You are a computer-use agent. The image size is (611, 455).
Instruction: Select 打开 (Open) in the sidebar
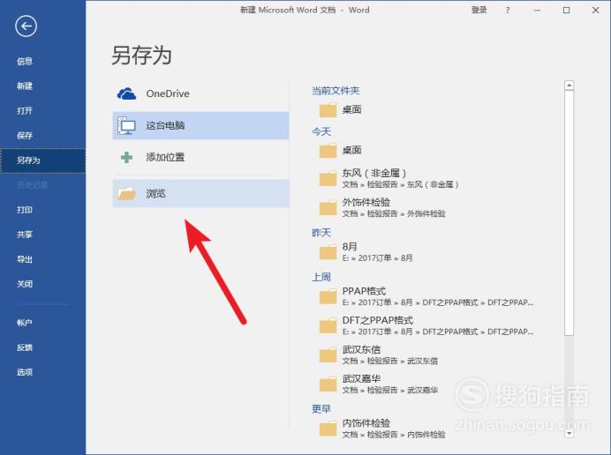point(25,110)
